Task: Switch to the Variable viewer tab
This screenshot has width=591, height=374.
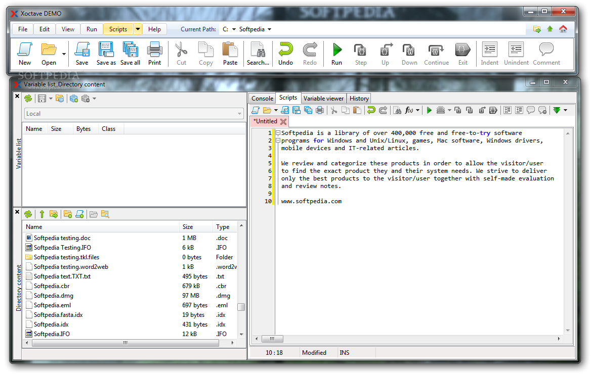Action: click(323, 99)
